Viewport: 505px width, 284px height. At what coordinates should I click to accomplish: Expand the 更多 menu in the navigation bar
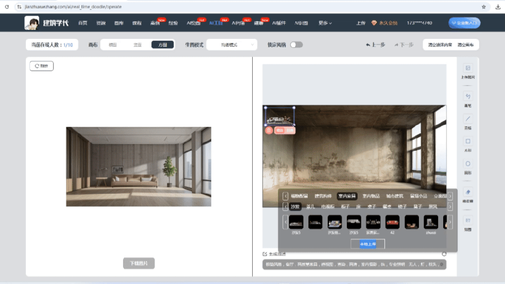pyautogui.click(x=325, y=23)
